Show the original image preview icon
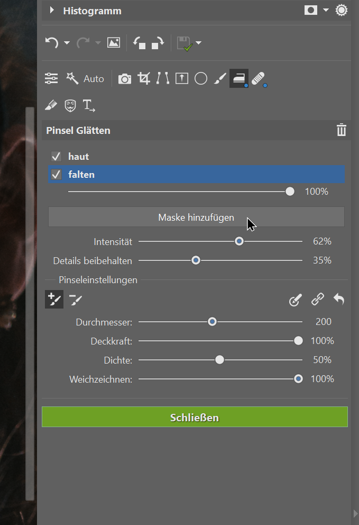The height and width of the screenshot is (525, 359). point(114,43)
